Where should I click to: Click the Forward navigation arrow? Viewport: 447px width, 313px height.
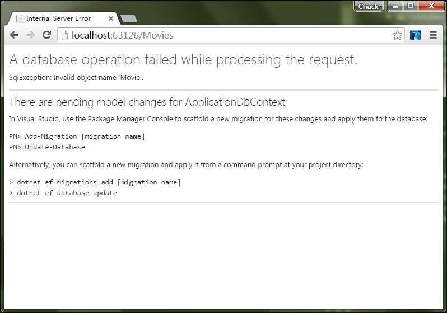click(30, 35)
